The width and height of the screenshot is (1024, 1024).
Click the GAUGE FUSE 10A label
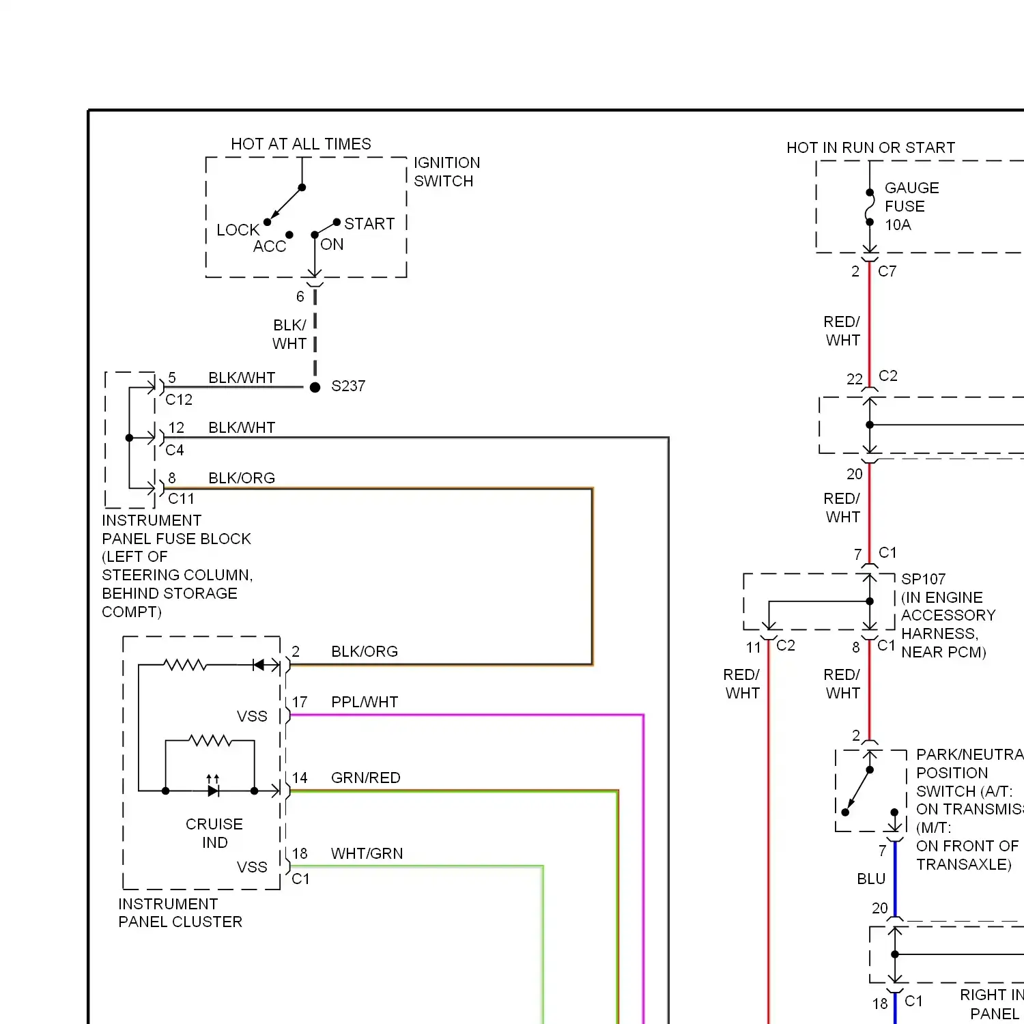point(912,206)
